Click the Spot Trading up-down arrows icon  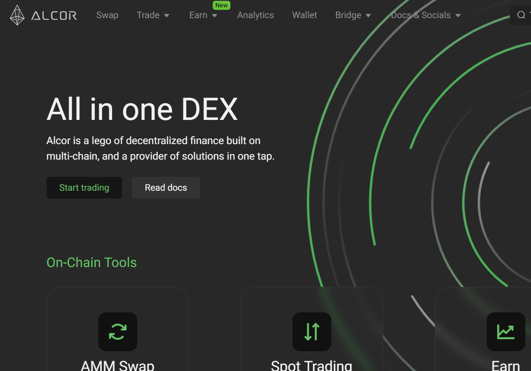tap(312, 331)
